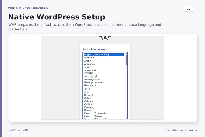Screen dimensions: 205x137
Task: Select the Tibetan entry above Bosanski
Action: point(86,92)
